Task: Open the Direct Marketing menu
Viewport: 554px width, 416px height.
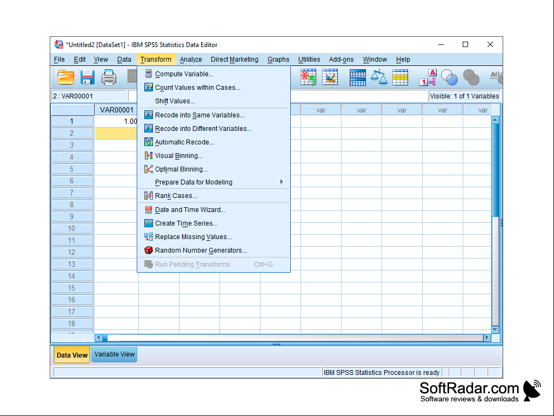Action: 234,60
